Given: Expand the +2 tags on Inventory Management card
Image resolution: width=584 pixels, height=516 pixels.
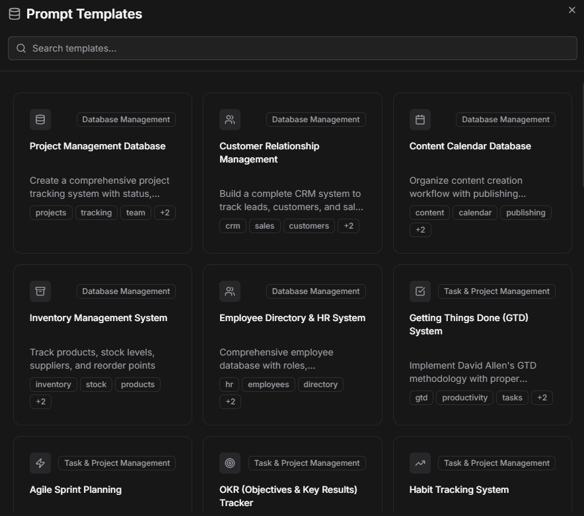Looking at the screenshot, I should click(40, 402).
